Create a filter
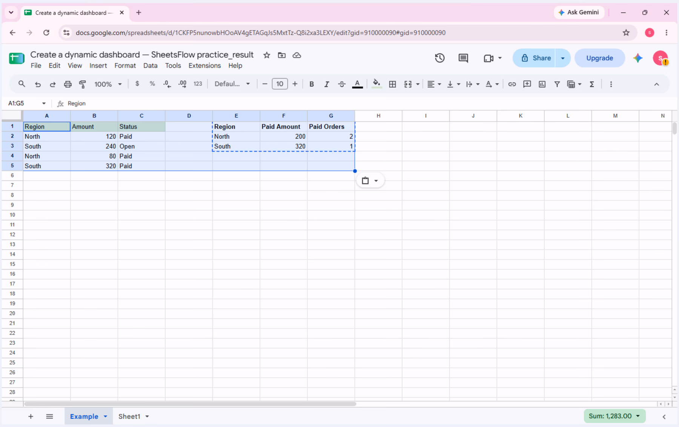The image size is (679, 427). click(557, 84)
